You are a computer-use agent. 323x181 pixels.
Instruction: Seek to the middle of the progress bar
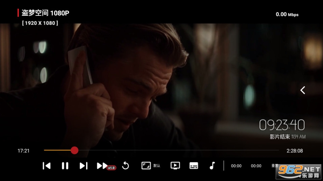click(161, 150)
